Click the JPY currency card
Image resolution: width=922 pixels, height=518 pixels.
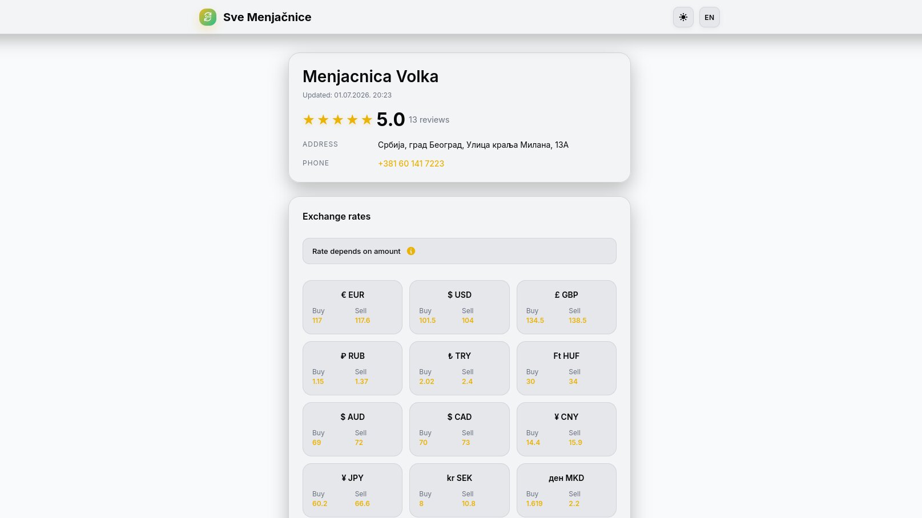point(352,490)
